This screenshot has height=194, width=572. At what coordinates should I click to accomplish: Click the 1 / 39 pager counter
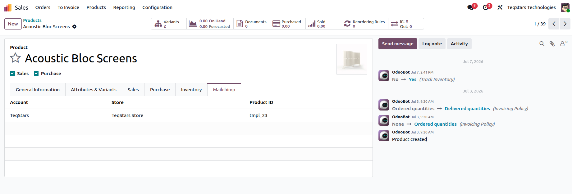click(x=540, y=24)
